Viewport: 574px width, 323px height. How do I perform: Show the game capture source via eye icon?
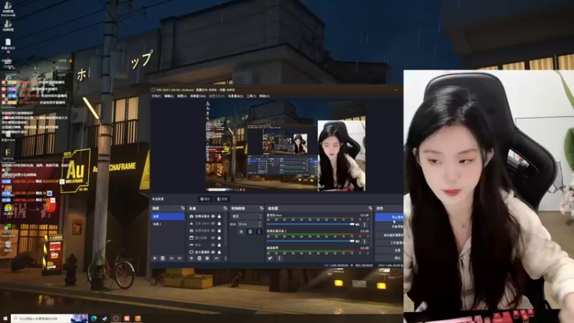point(213,245)
